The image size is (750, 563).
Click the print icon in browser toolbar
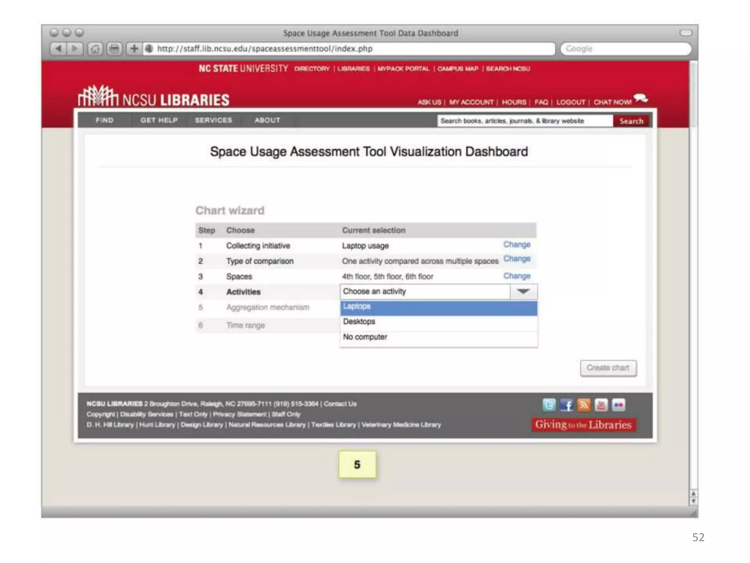coord(114,49)
